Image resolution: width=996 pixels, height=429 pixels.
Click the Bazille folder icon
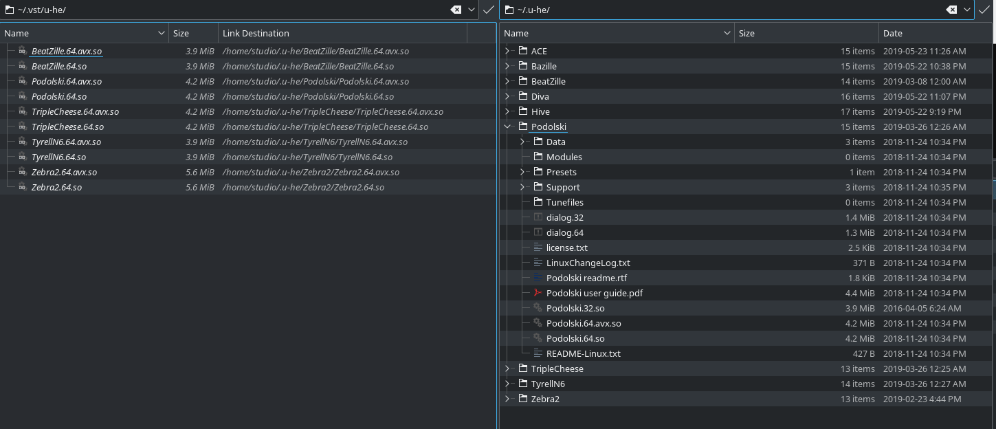pos(522,66)
